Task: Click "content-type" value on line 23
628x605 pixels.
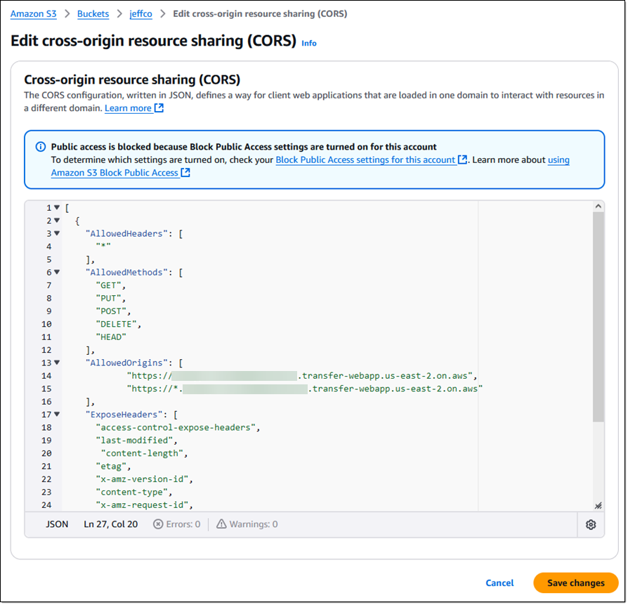Action: pos(132,492)
